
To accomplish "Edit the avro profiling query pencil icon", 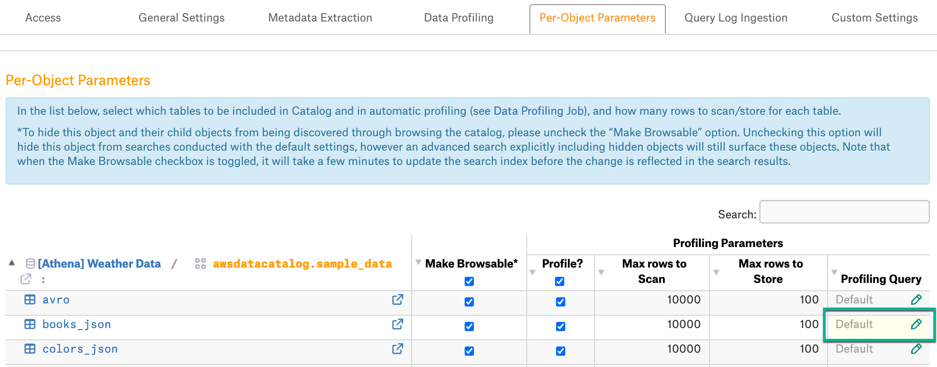I will click(x=916, y=299).
